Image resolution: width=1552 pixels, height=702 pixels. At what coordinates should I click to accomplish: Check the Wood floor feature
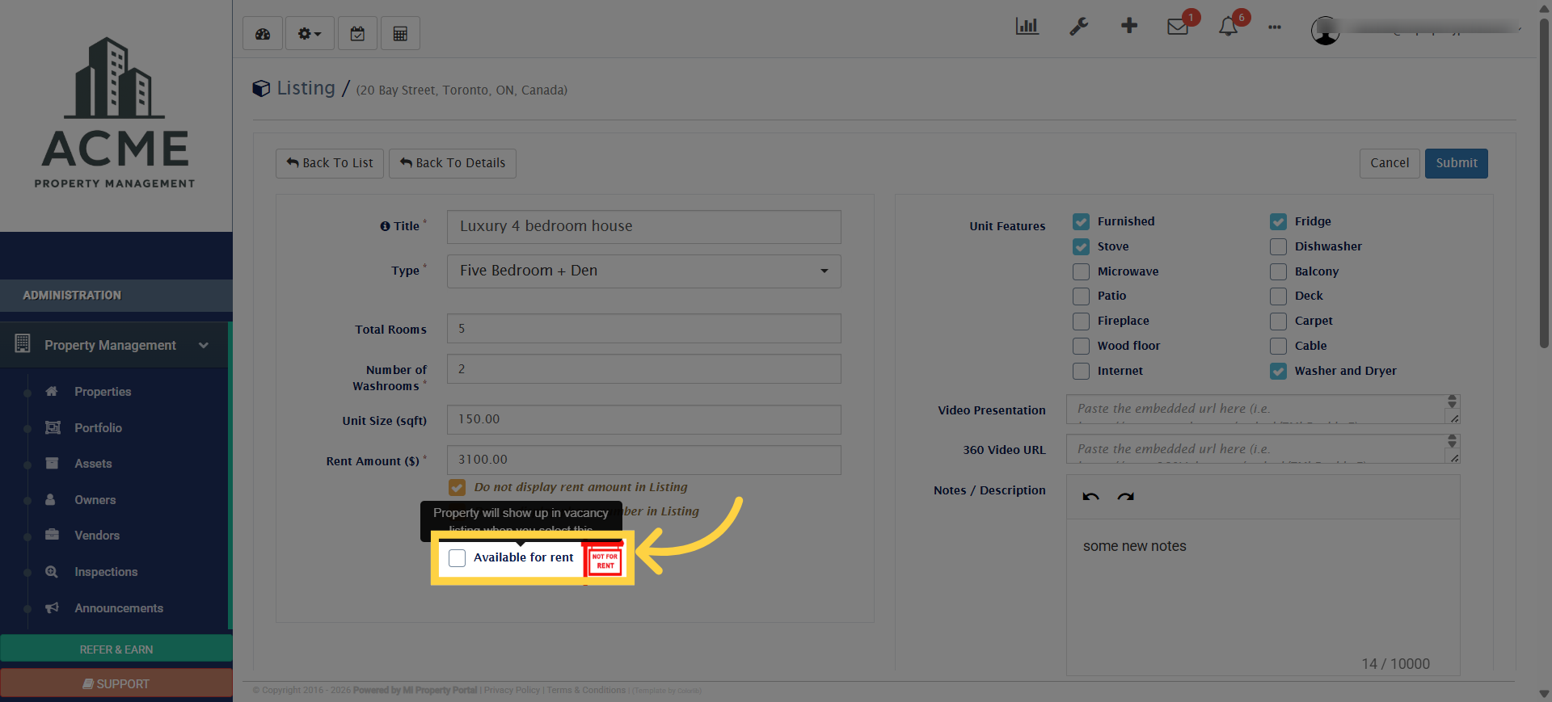pos(1081,346)
